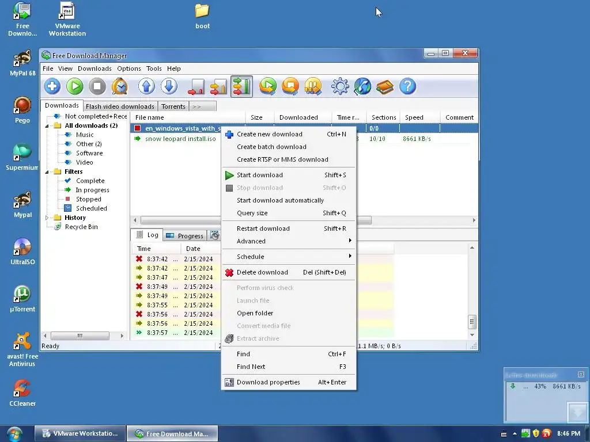Click the blue plus add download toolbar icon

click(x=52, y=87)
